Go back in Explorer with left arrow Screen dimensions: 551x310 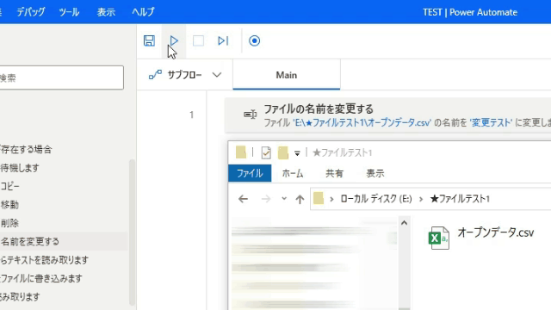[x=243, y=199]
